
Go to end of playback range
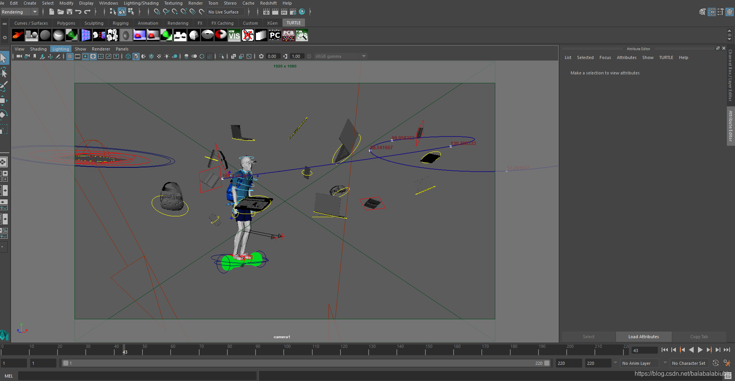point(727,350)
